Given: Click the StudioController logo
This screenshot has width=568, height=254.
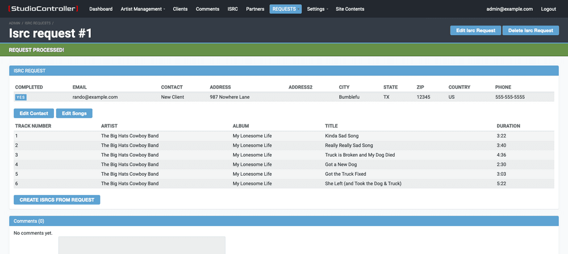Looking at the screenshot, I should coord(44,9).
